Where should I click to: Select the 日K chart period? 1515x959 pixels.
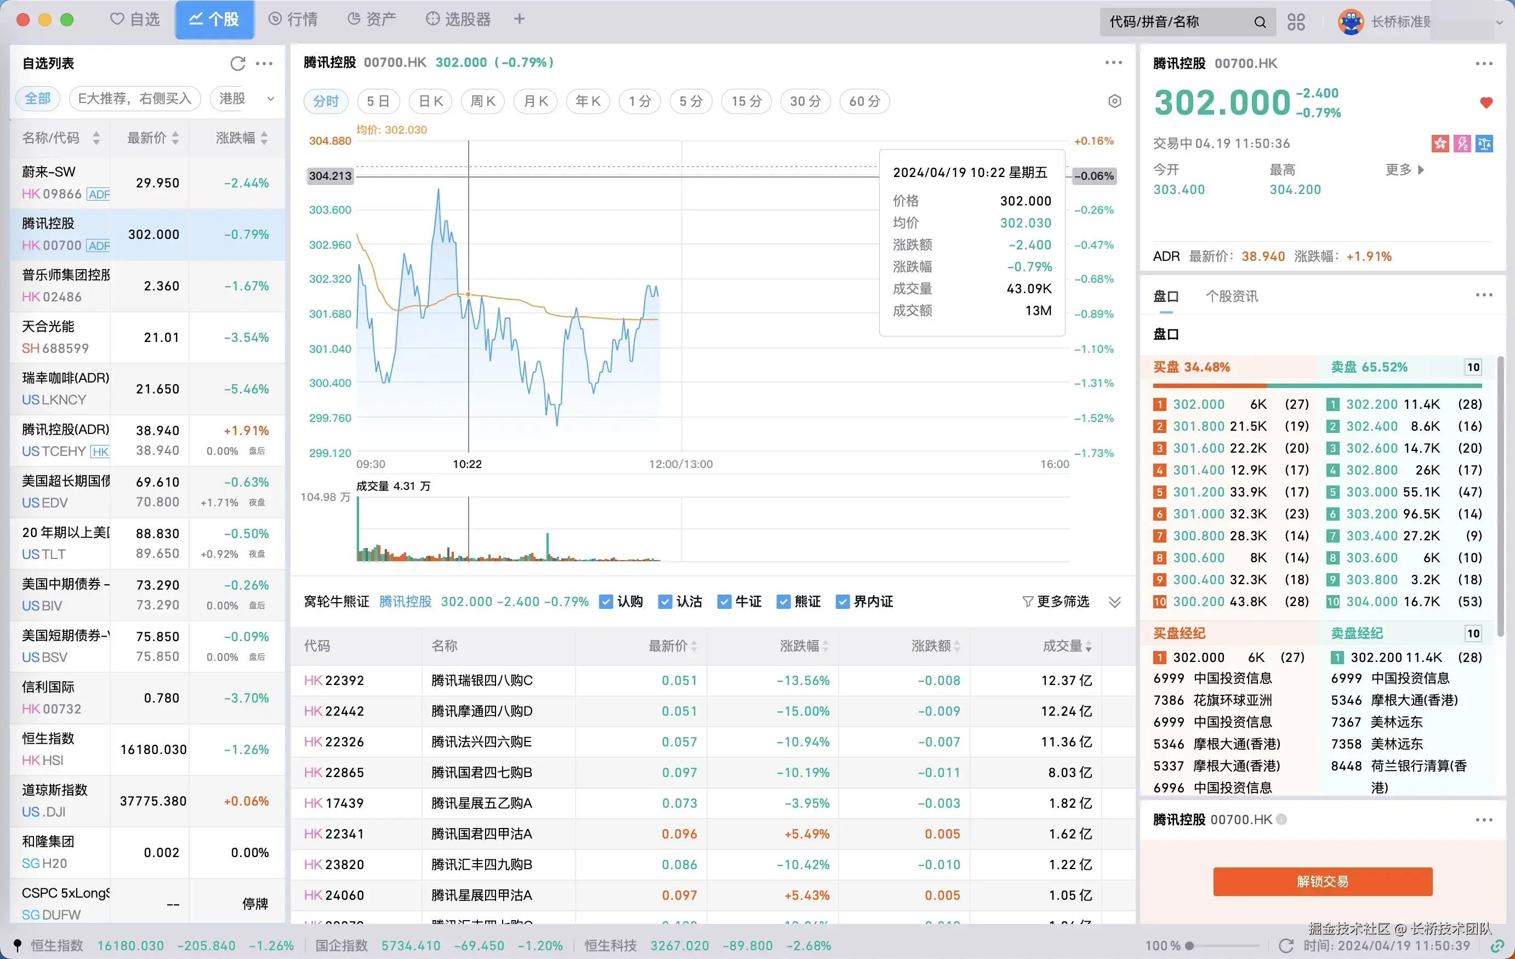coord(430,101)
